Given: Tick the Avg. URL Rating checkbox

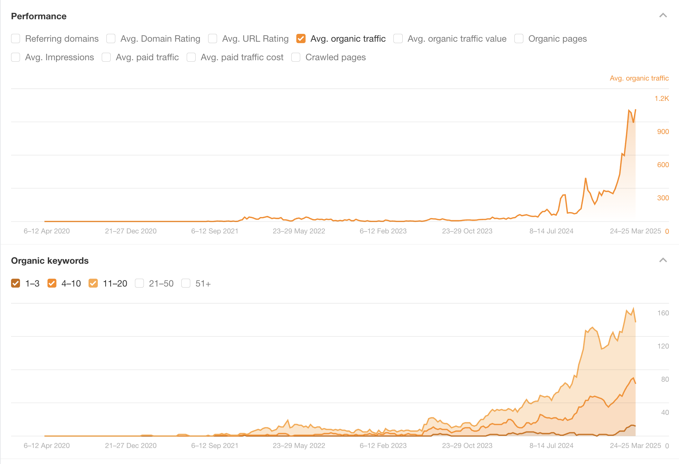Looking at the screenshot, I should pyautogui.click(x=213, y=38).
